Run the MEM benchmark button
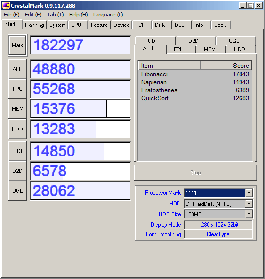 (x=17, y=109)
